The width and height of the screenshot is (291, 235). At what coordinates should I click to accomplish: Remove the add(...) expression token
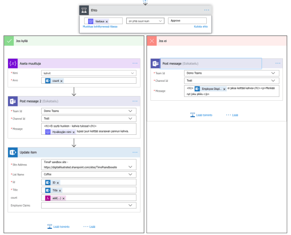click(63, 198)
